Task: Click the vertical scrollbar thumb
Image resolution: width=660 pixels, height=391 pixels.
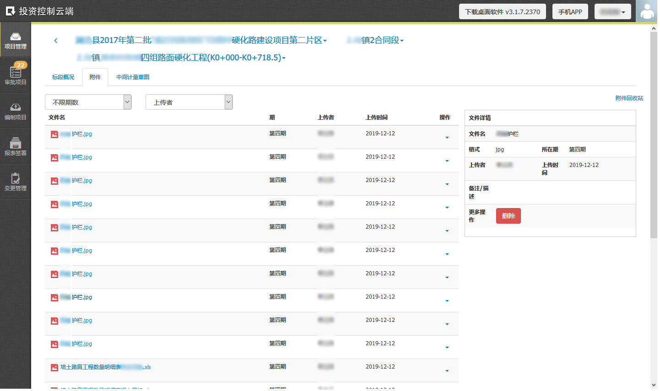Action: click(654, 135)
